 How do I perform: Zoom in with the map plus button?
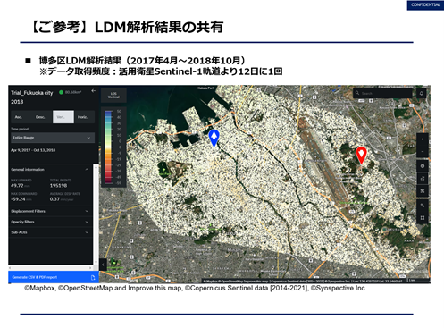coord(423,139)
